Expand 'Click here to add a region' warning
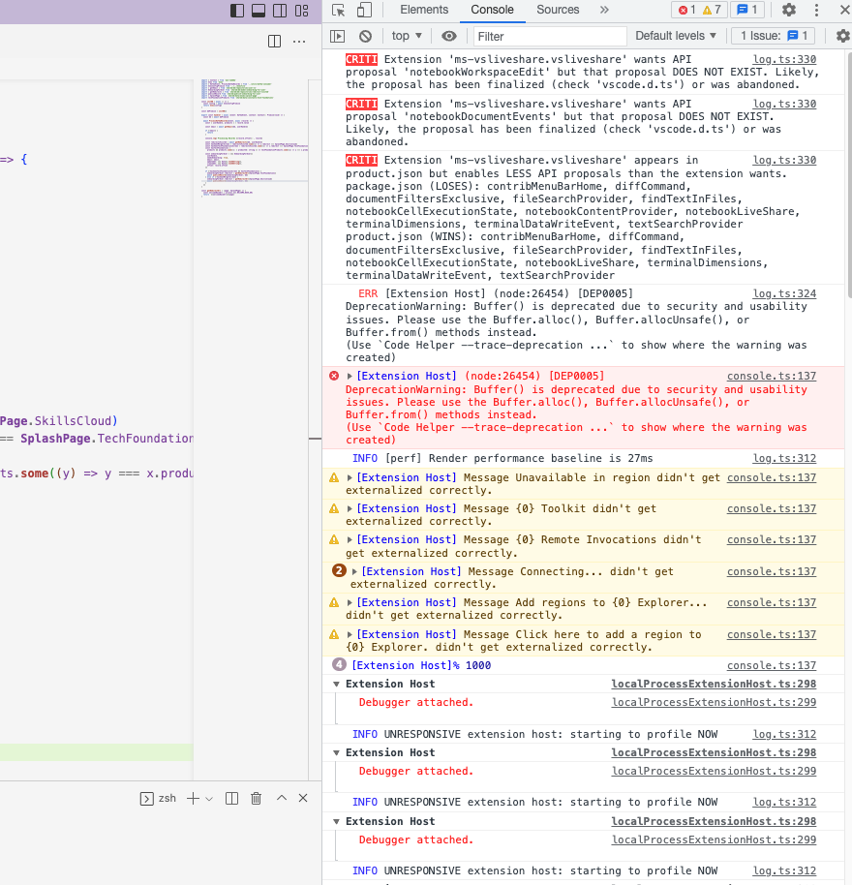 coord(350,634)
